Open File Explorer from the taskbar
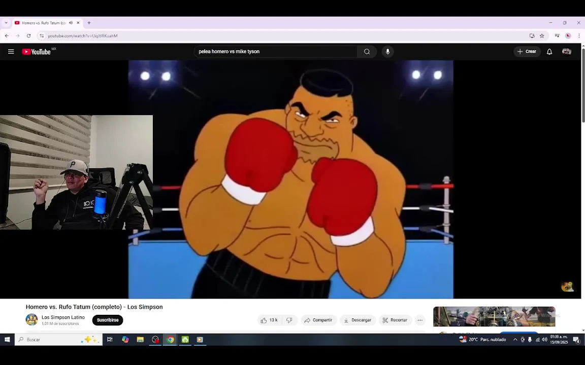The width and height of the screenshot is (585, 365). click(140, 340)
